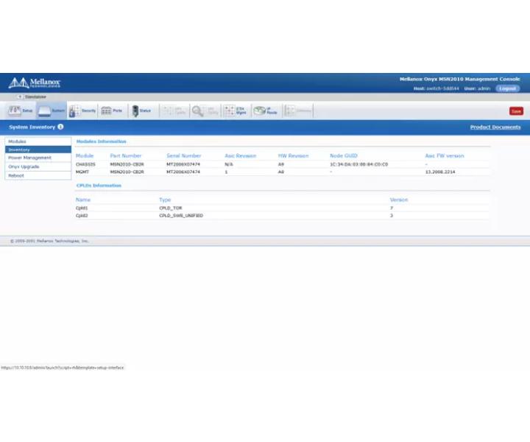The width and height of the screenshot is (530, 442).
Task: Click the CPLD_SWB_UNIFIED type cell
Action: [181, 215]
